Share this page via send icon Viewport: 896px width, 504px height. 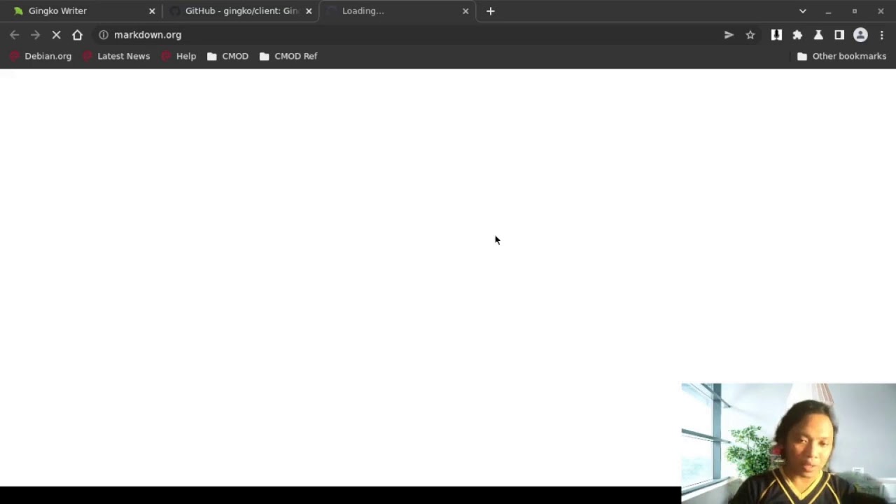729,35
